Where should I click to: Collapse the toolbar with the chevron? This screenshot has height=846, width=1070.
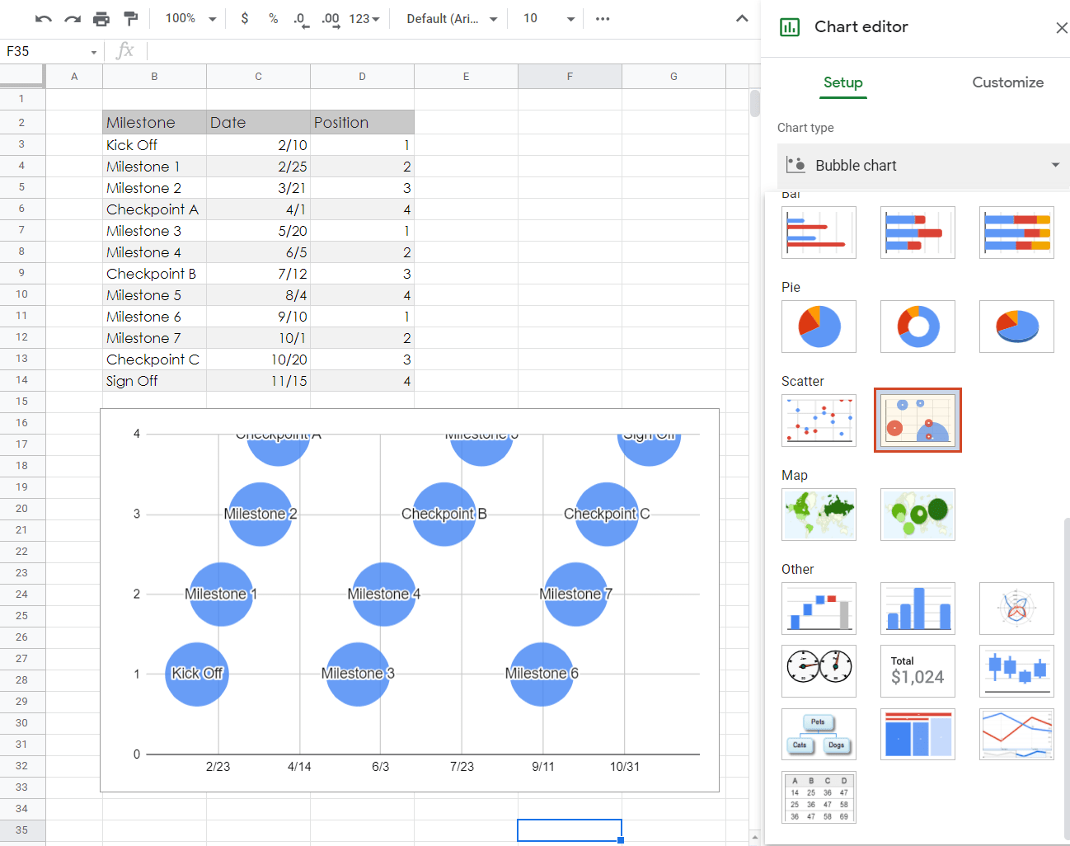(741, 17)
